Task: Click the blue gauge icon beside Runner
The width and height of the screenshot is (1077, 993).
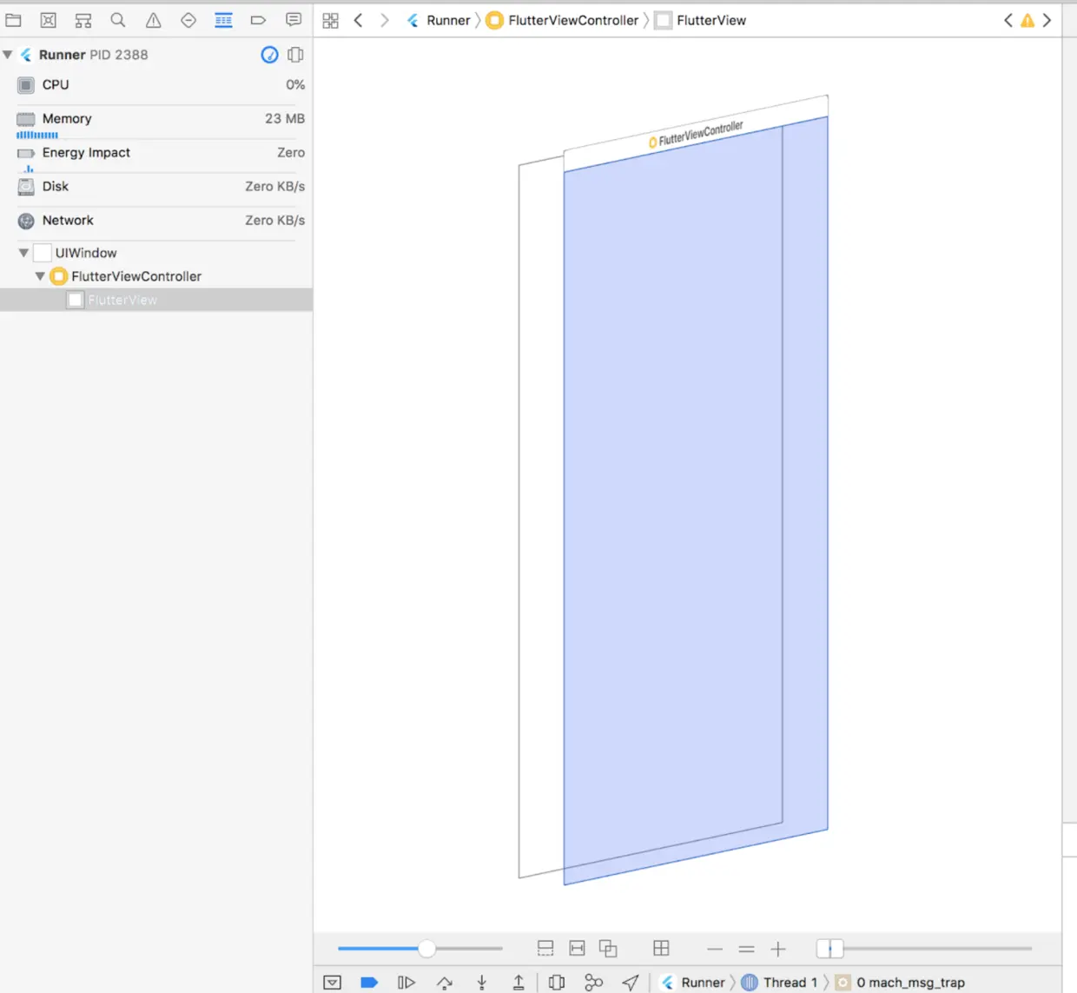Action: click(x=270, y=55)
